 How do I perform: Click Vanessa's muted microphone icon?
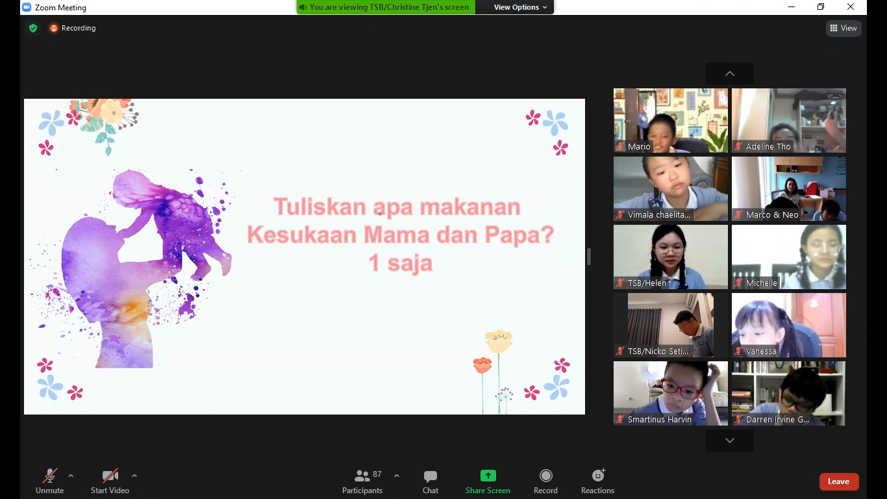tap(739, 351)
